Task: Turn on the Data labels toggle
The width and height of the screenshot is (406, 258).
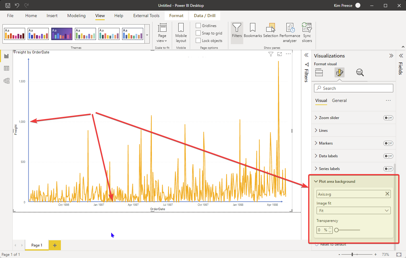Action: (x=388, y=156)
